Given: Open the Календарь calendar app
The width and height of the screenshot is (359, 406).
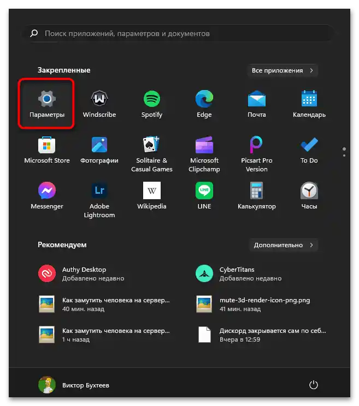Looking at the screenshot, I should (x=309, y=104).
